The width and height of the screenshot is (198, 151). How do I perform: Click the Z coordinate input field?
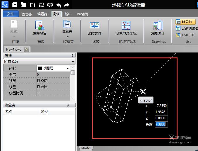pyautogui.click(x=161, y=118)
